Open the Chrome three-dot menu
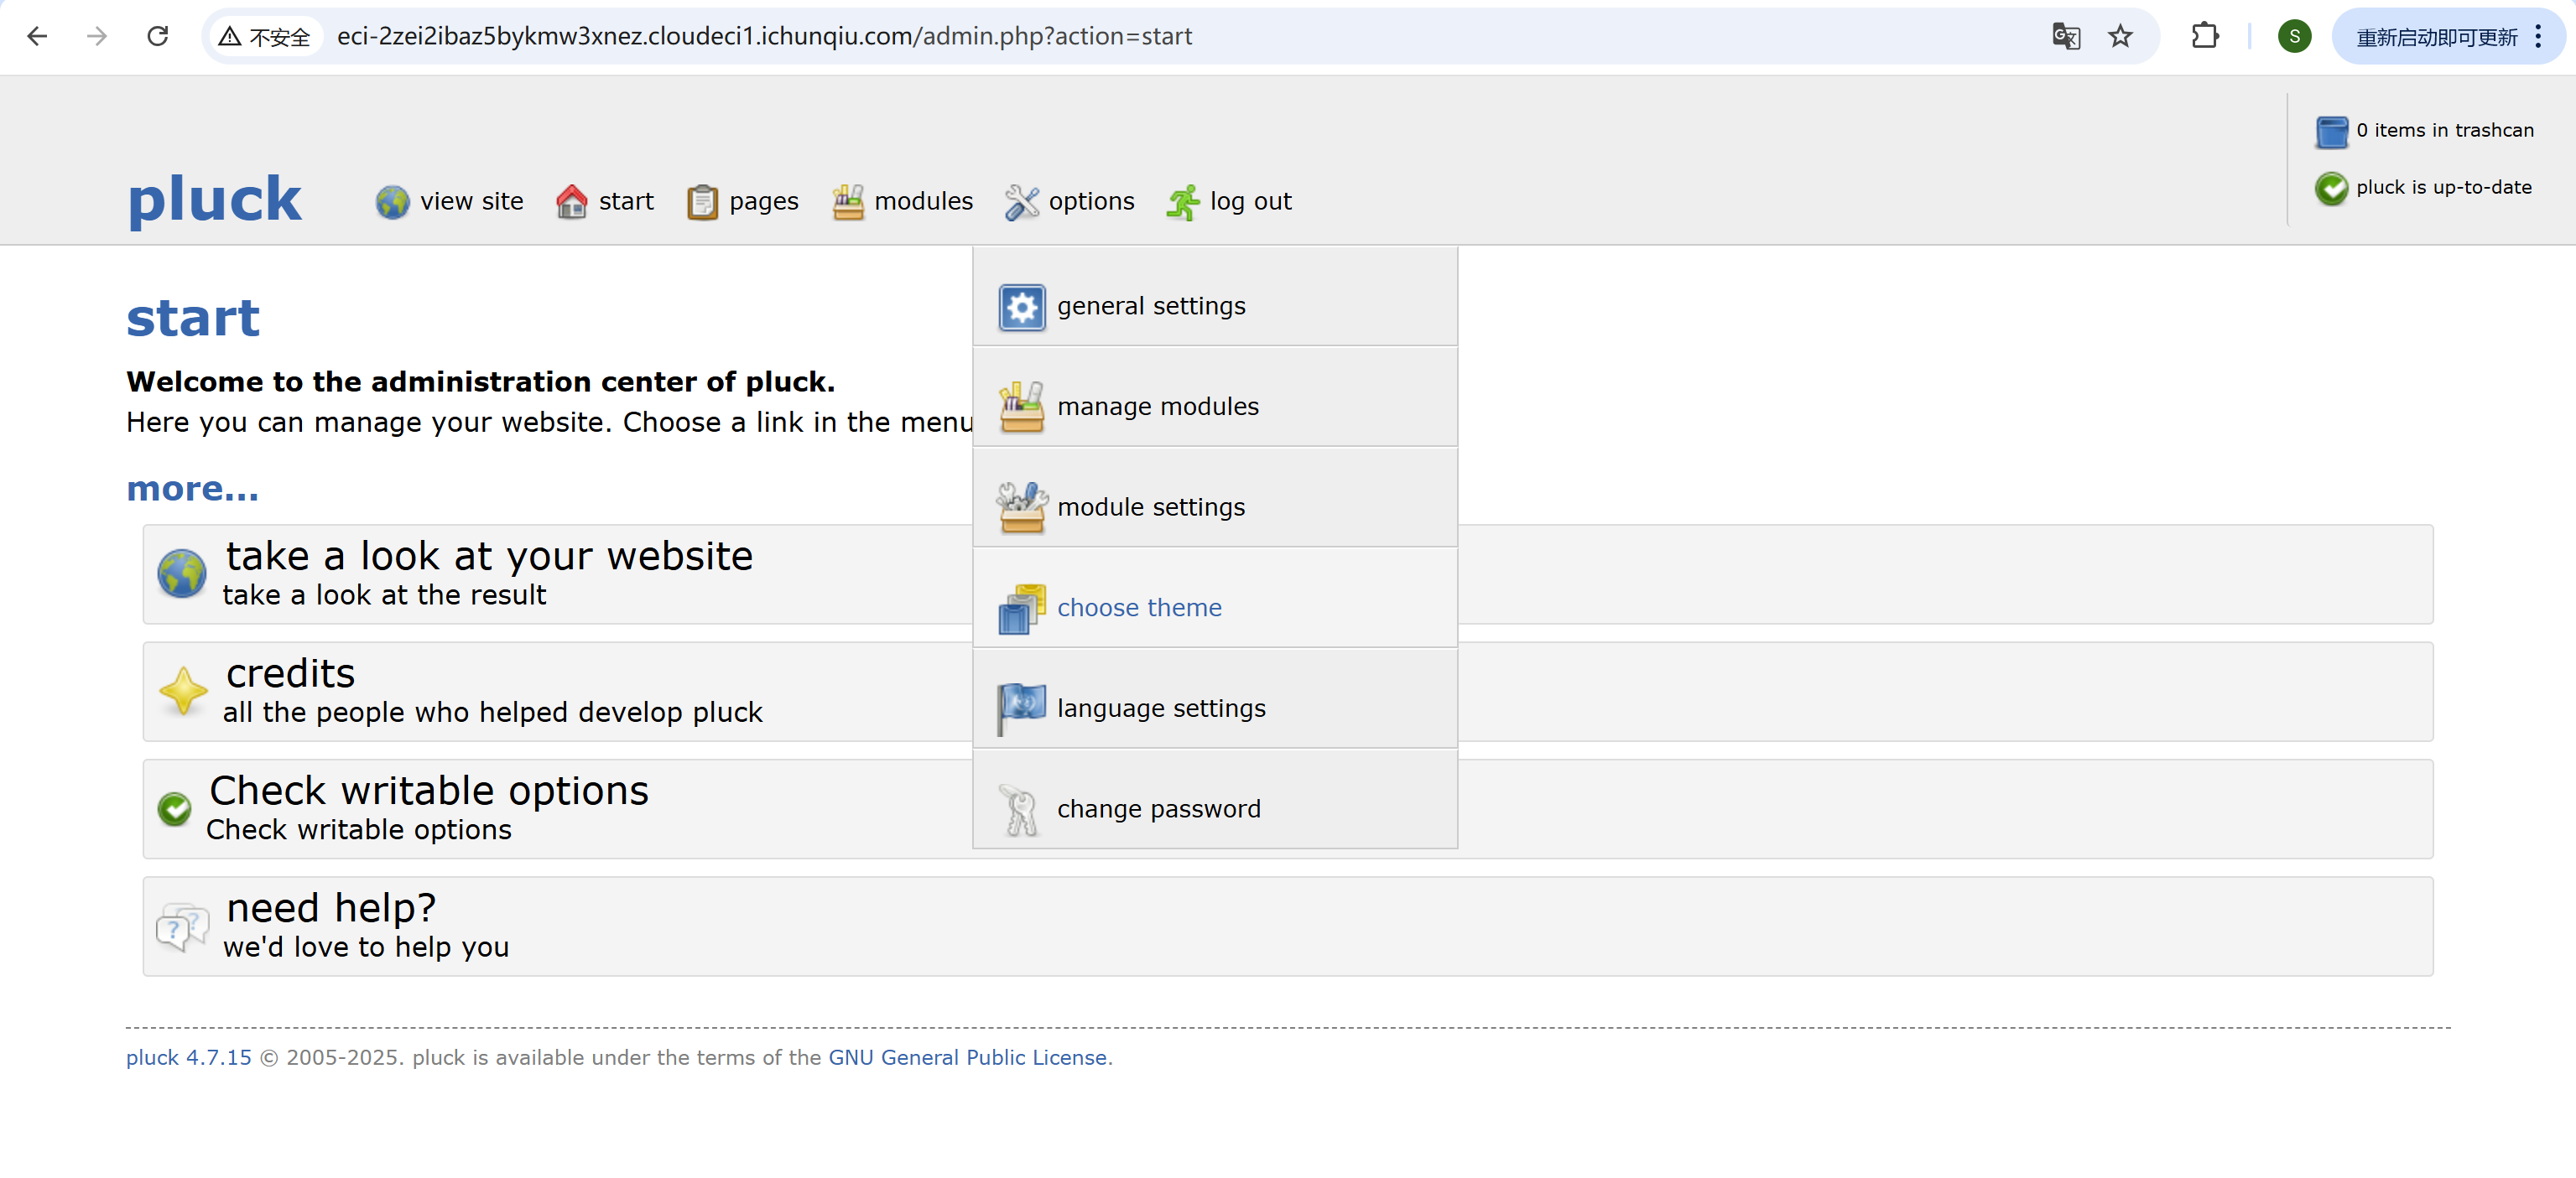This screenshot has height=1178, width=2576. click(x=2538, y=37)
